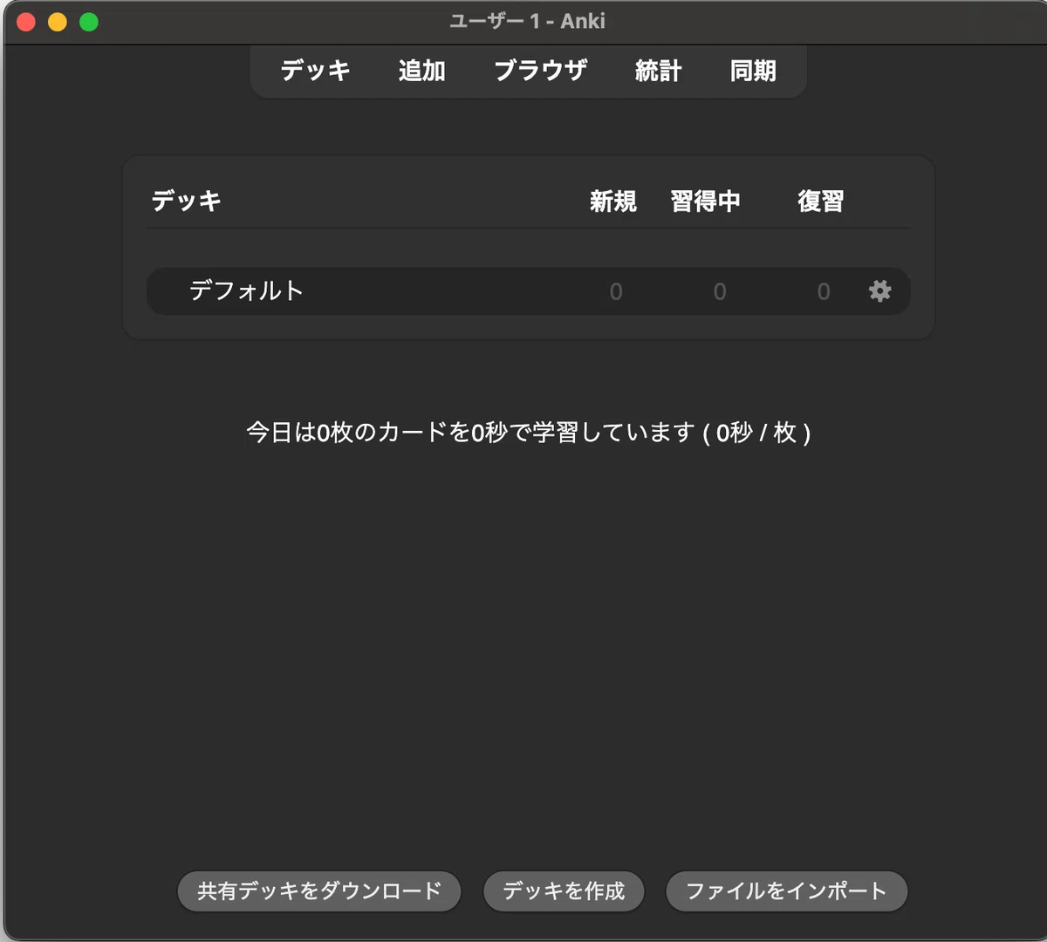Open the ブラウザ card browser
This screenshot has height=942, width=1047.
[540, 71]
